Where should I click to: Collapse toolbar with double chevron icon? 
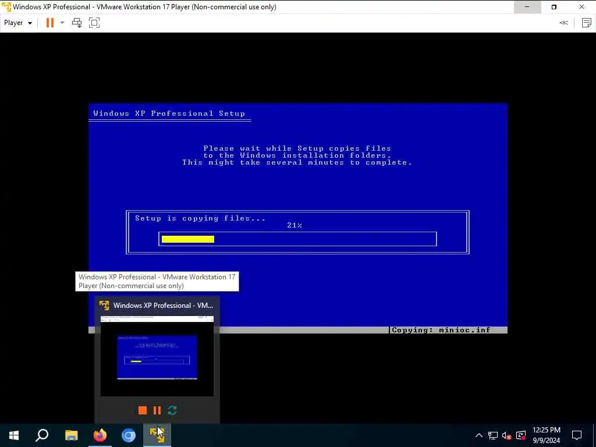coord(563,23)
